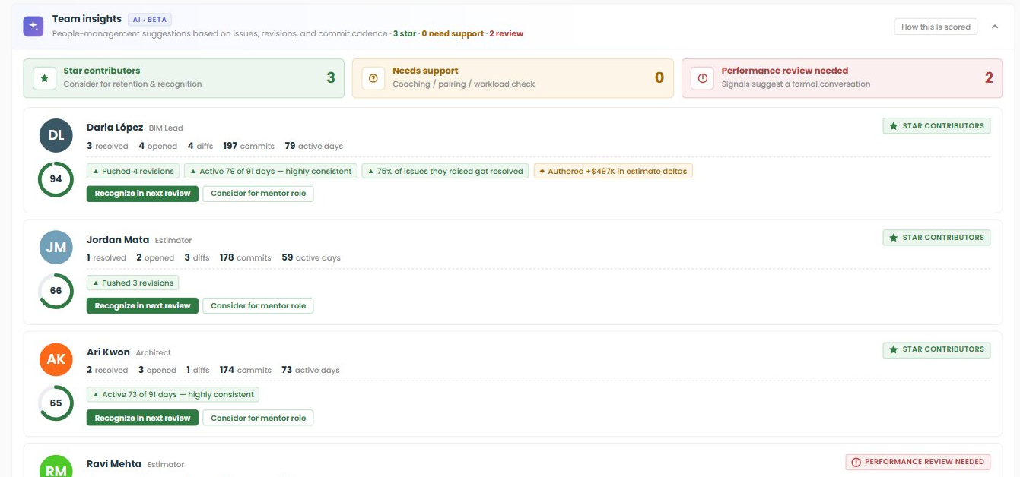Click Daria López's DL avatar
This screenshot has width=1020, height=477.
56,135
